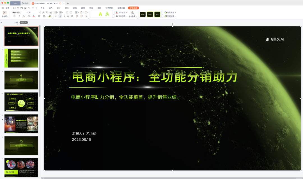
Task: Decrease font size with the A- icon
Action: coord(47,12)
